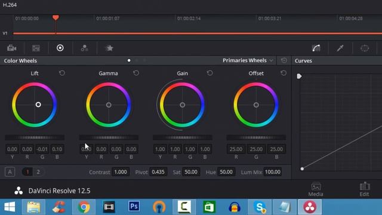Select adjustment page 2

[38, 172]
